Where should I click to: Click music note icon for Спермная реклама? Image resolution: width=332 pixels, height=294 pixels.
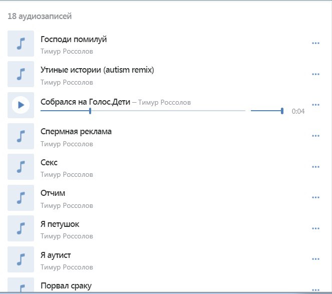(21, 136)
